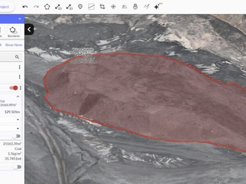Screen dimensions: 246x184
Task: Open the elevation profile chart tool
Action: click(x=91, y=7)
